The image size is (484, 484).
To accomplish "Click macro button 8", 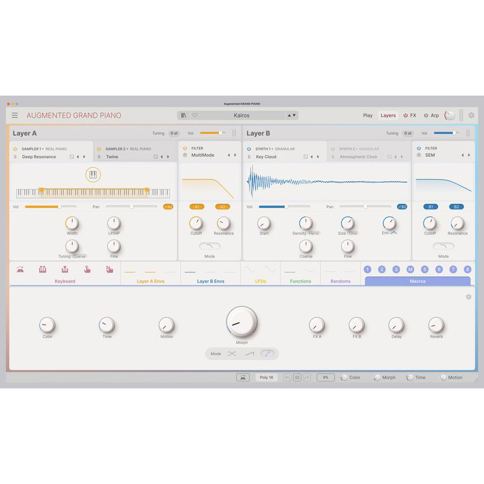I will click(x=467, y=270).
